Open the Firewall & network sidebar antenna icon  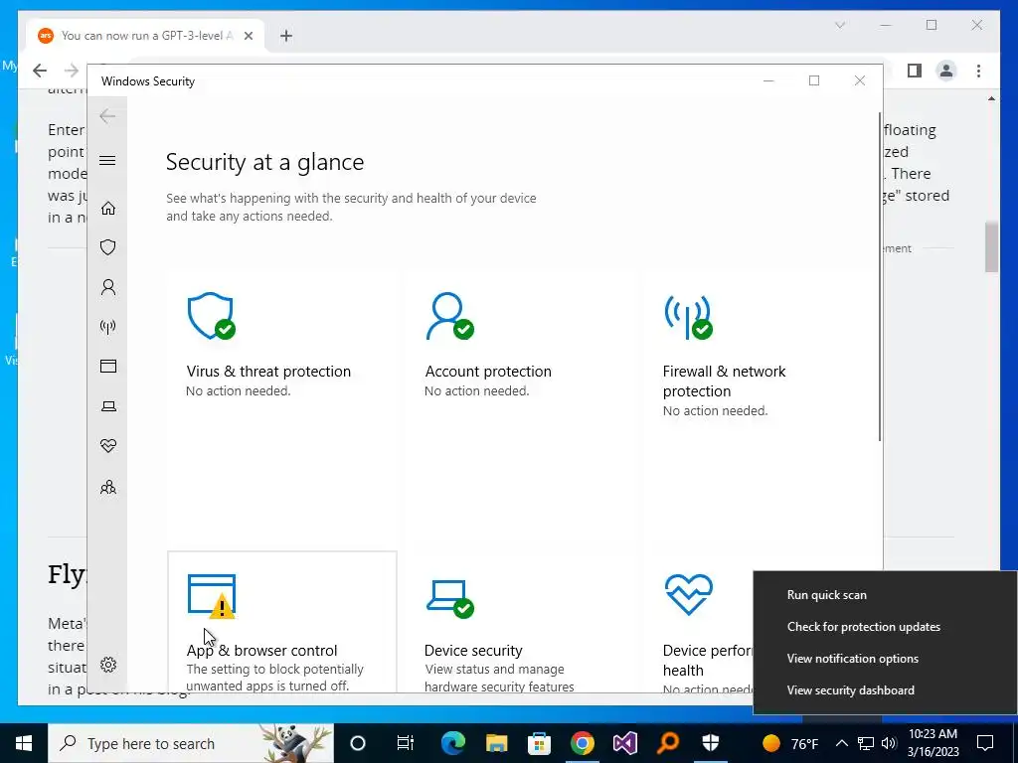pos(107,326)
